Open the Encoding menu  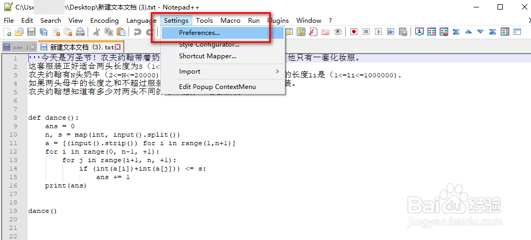[104, 21]
